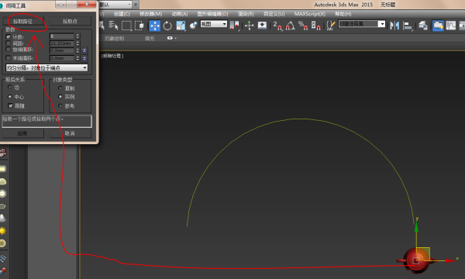This screenshot has width=465, height=279.
Task: Open the 默认 workspace dropdown
Action: (115, 5)
